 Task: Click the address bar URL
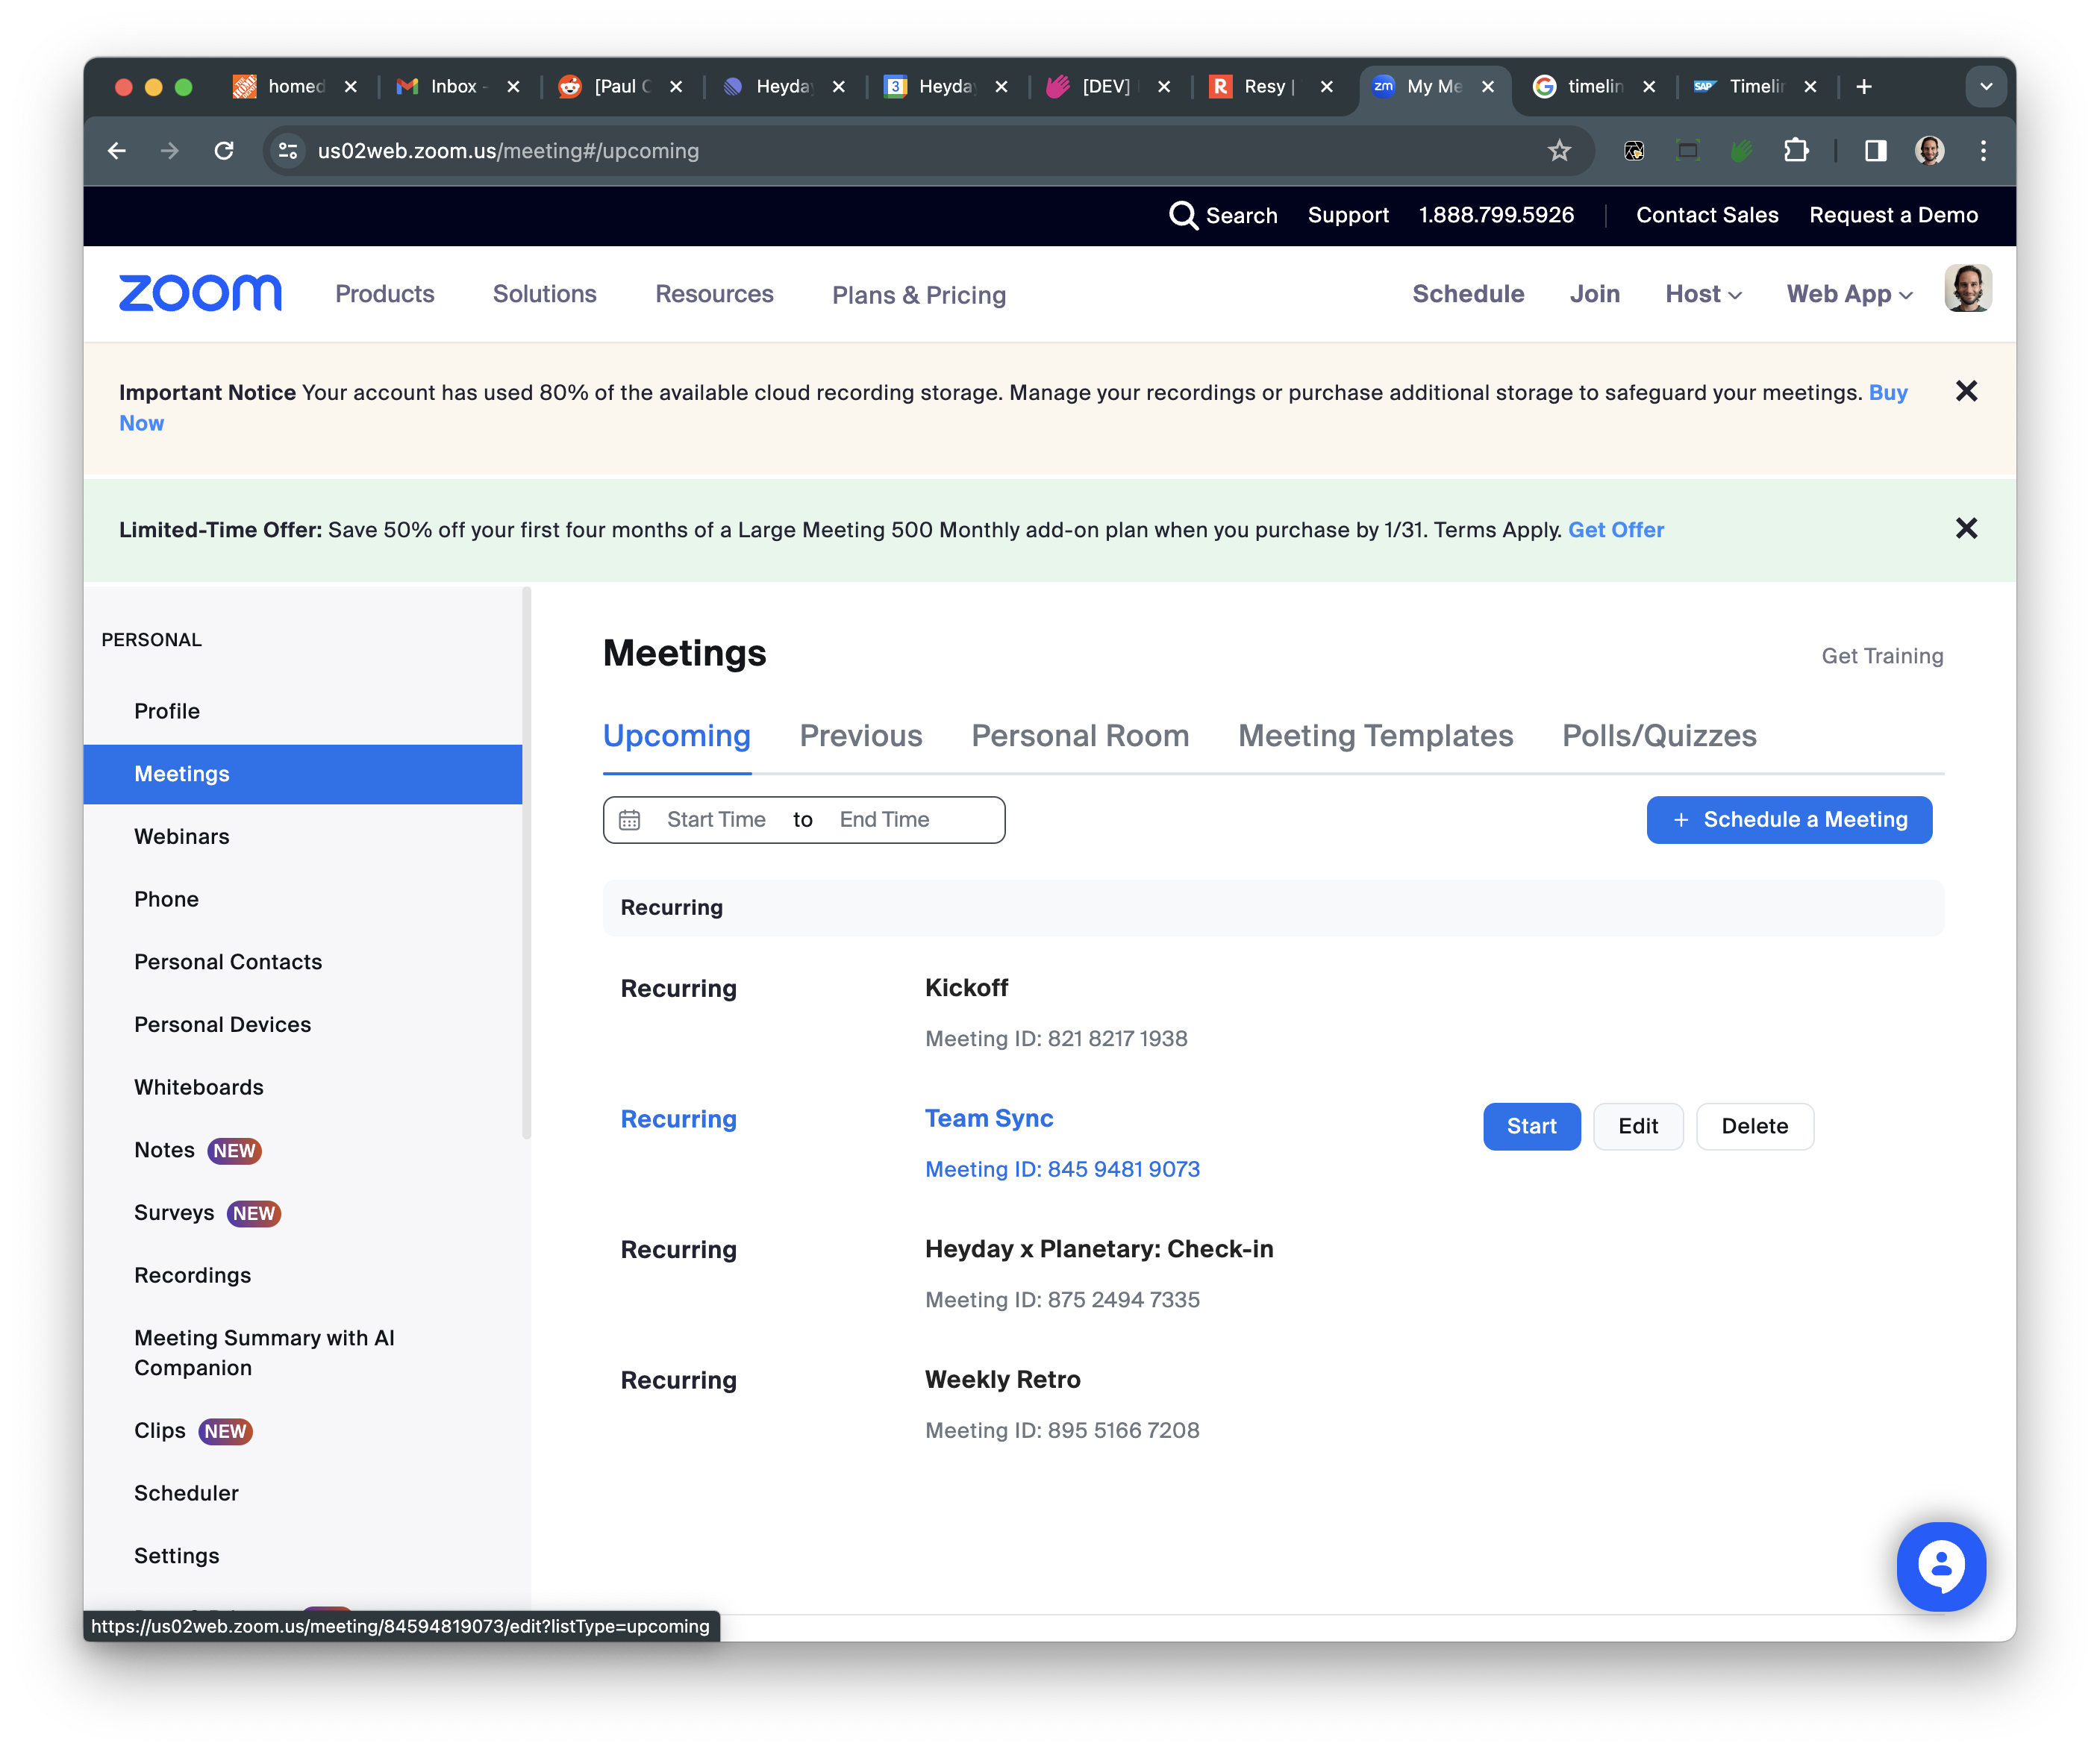point(508,151)
